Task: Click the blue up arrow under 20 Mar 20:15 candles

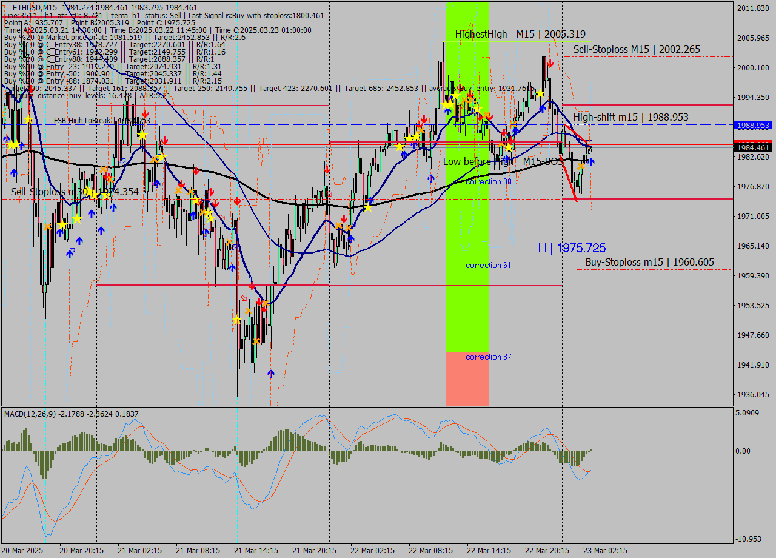Action: coord(92,213)
